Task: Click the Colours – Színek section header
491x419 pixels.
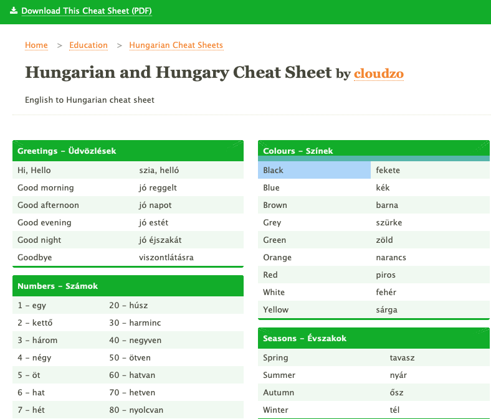Action: (298, 151)
